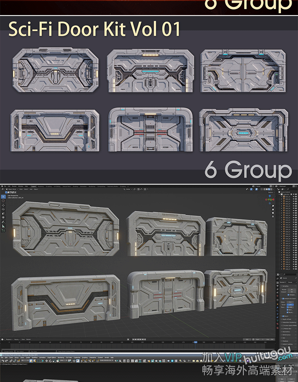Toggle the camera view icon in viewport
The height and width of the screenshot is (382, 298).
pos(273,213)
